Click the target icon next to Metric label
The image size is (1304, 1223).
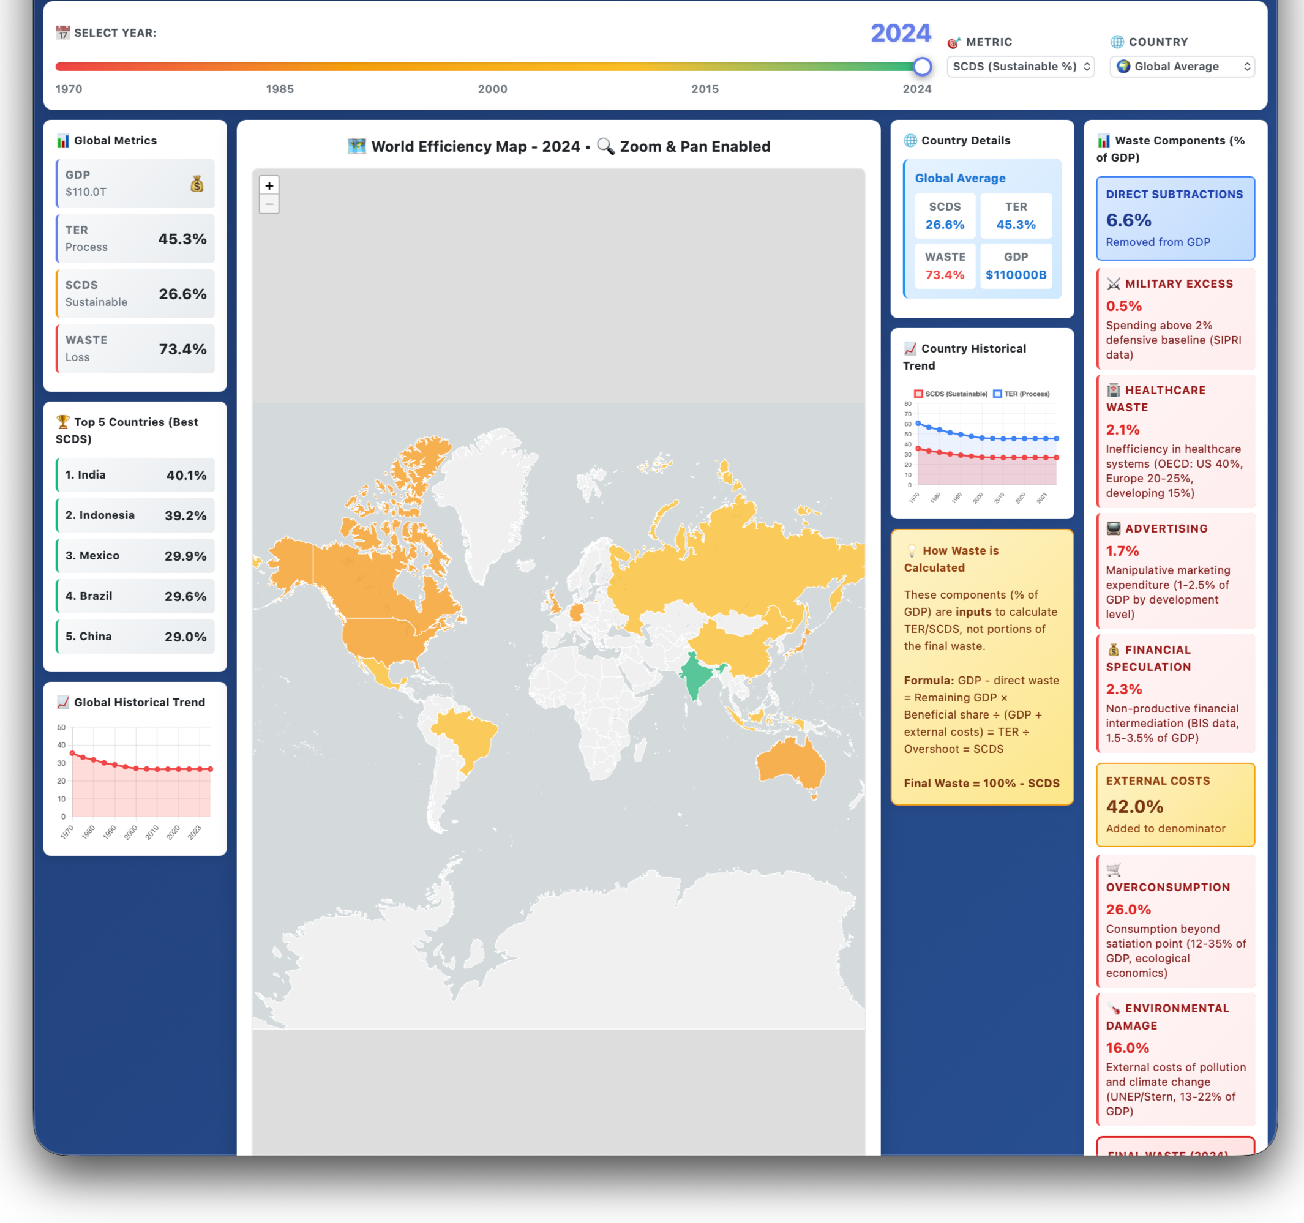point(954,43)
